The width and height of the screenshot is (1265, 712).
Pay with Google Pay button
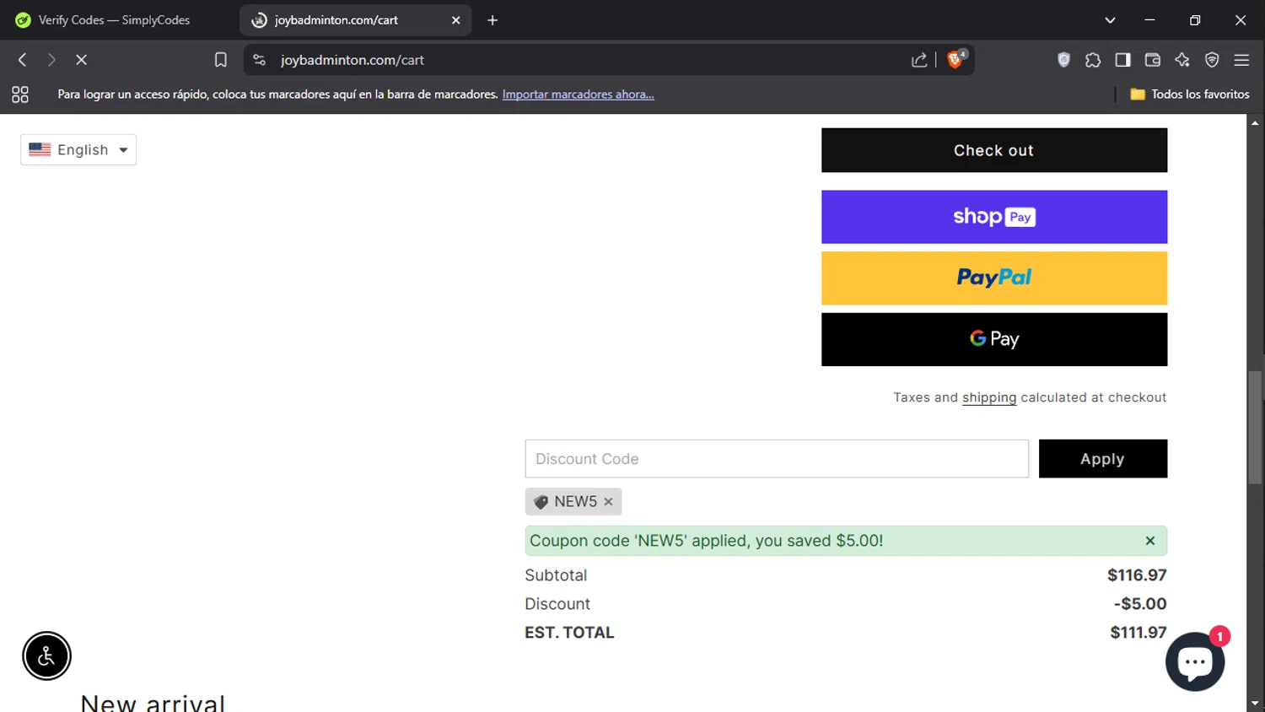(994, 339)
